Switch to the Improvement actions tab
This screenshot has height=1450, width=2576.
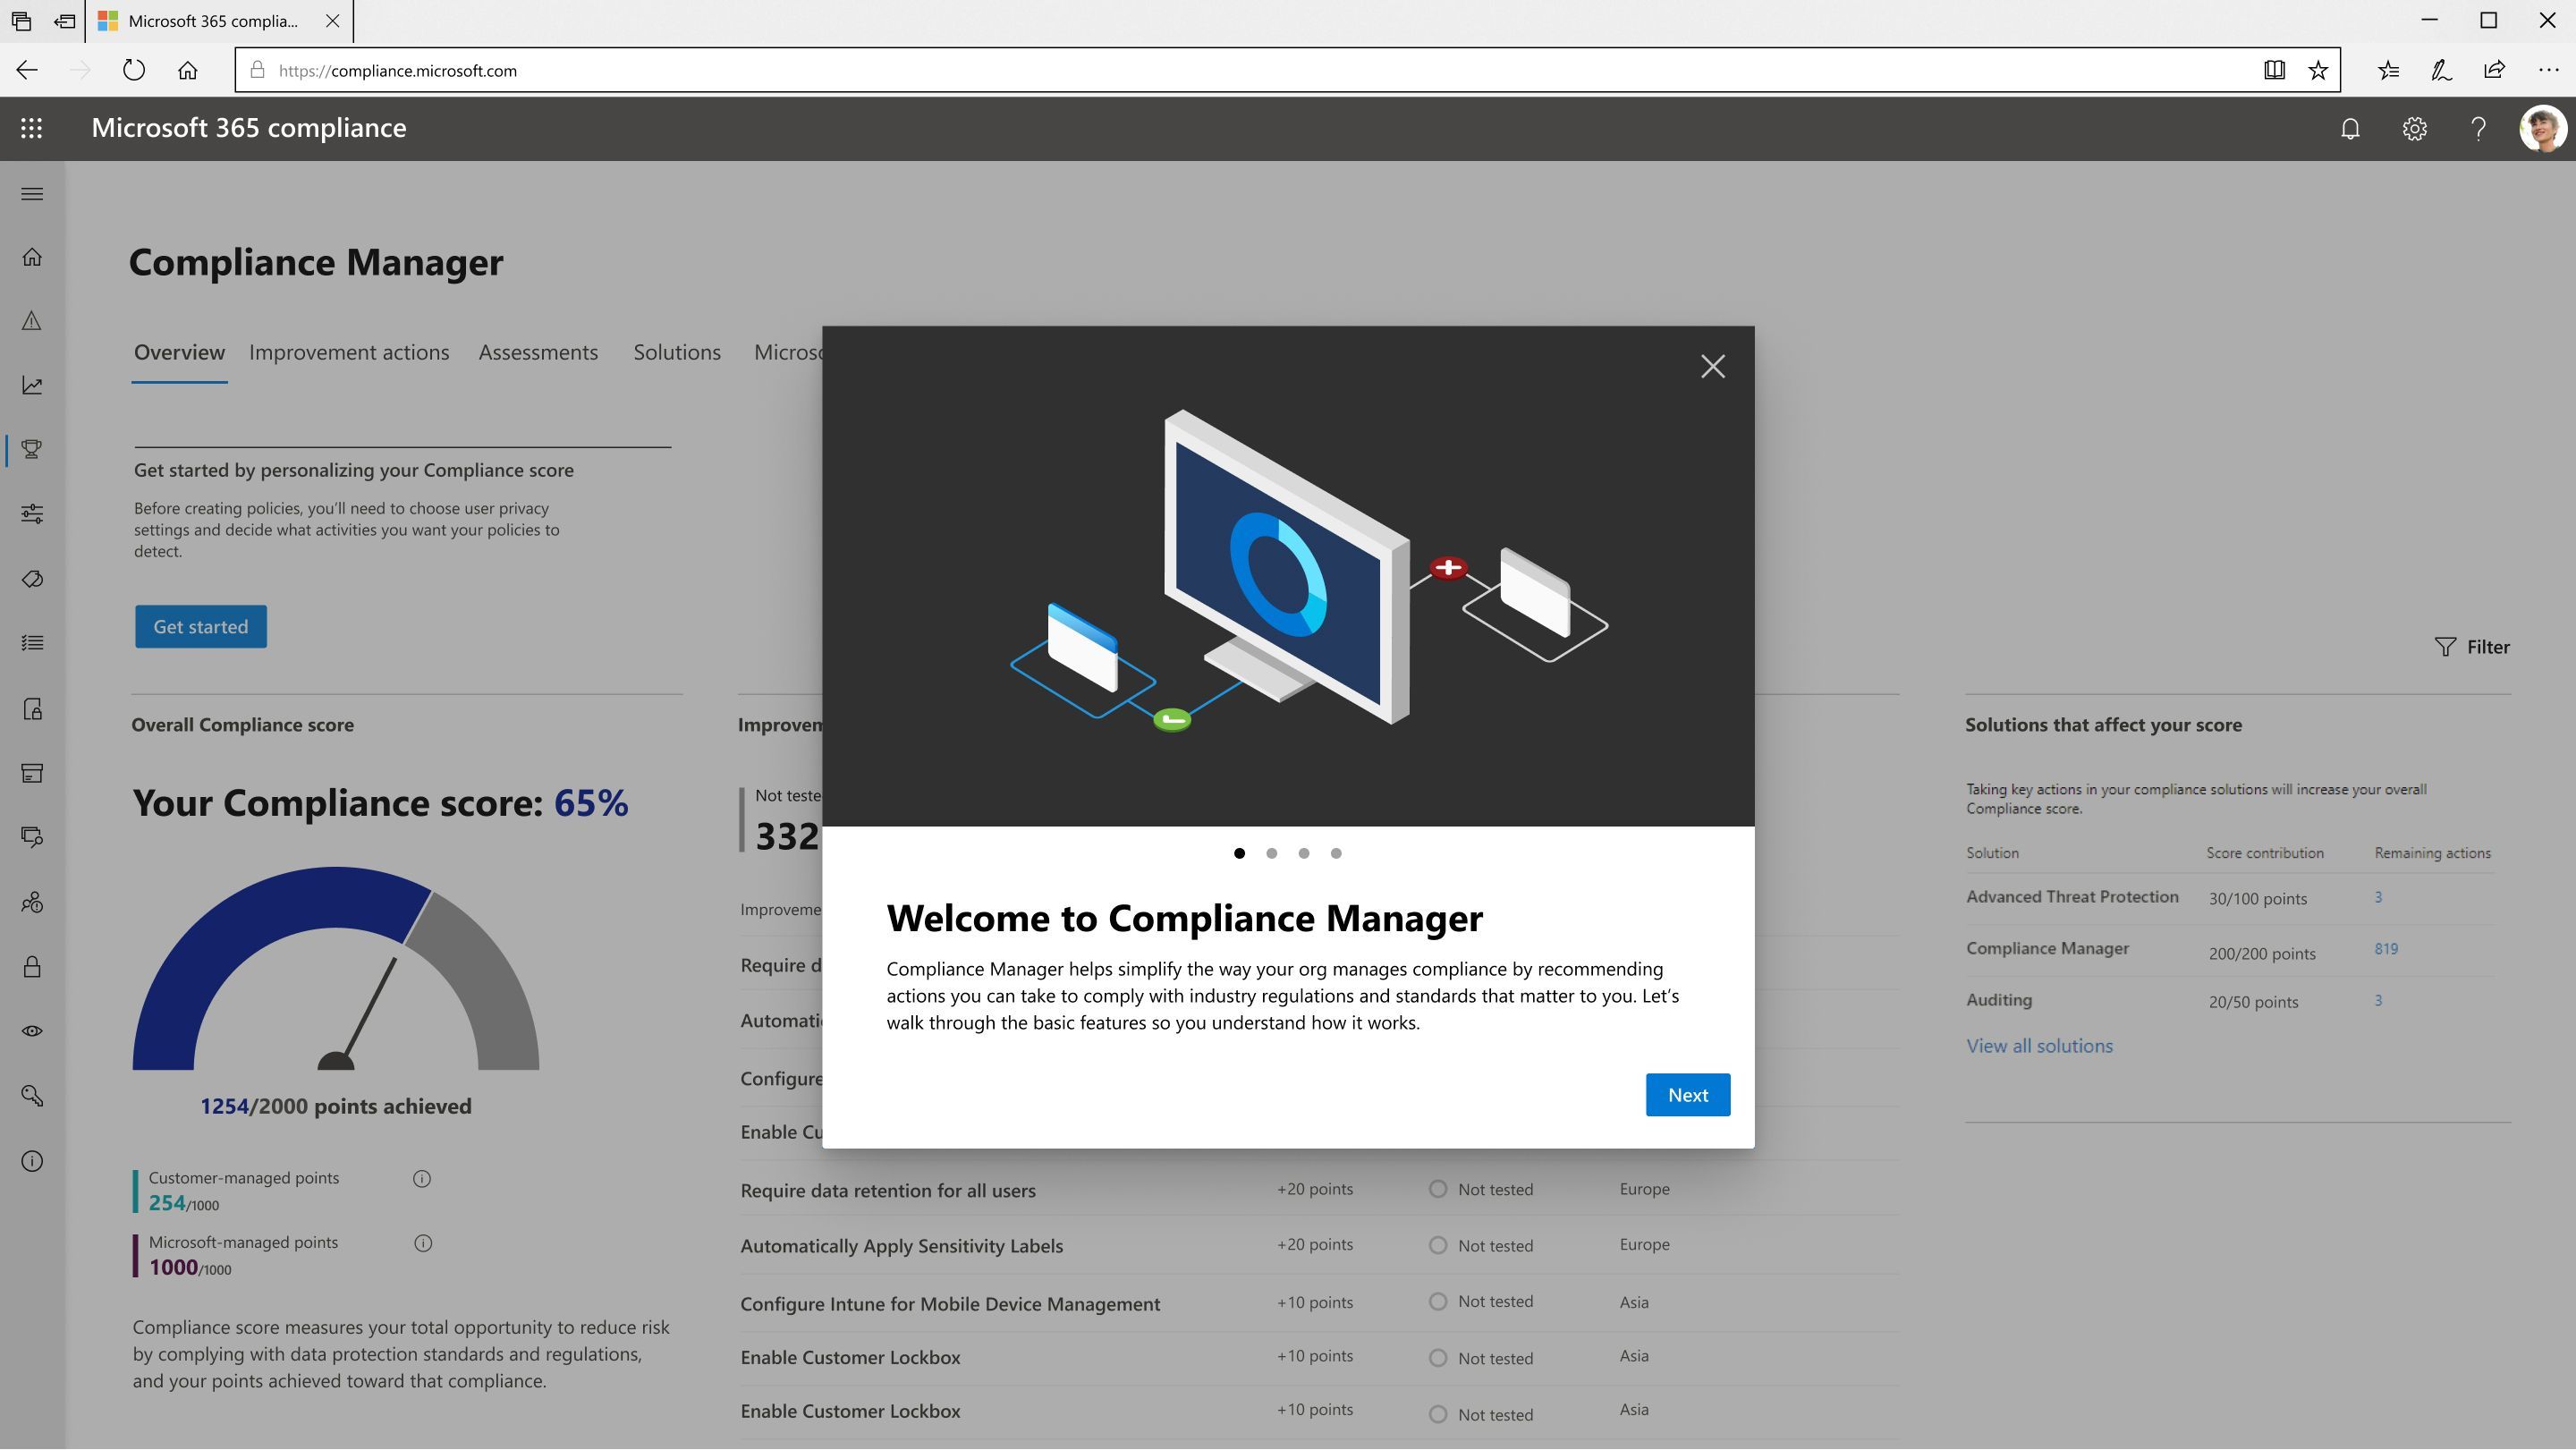pos(348,352)
